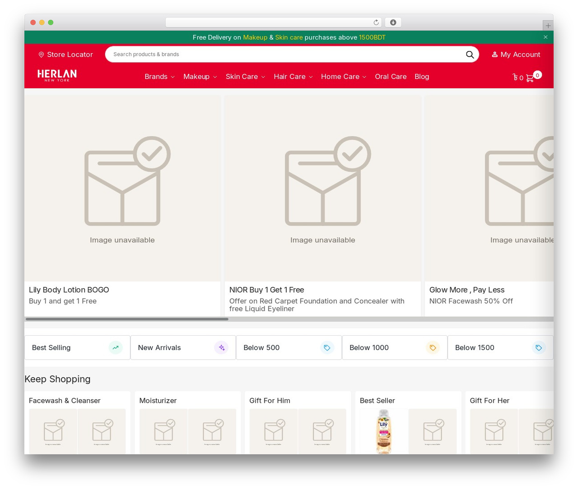Dismiss the free delivery banner
578x489 pixels.
click(x=545, y=37)
